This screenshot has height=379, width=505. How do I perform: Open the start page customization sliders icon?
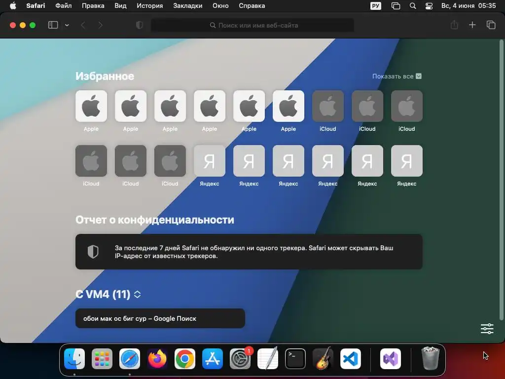pos(487,329)
